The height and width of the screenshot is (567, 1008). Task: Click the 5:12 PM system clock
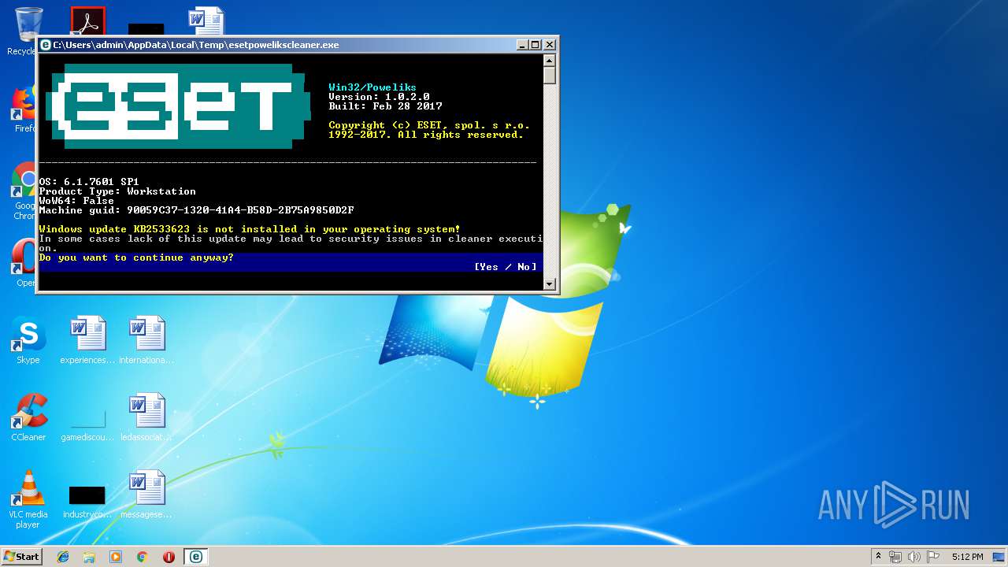[967, 557]
